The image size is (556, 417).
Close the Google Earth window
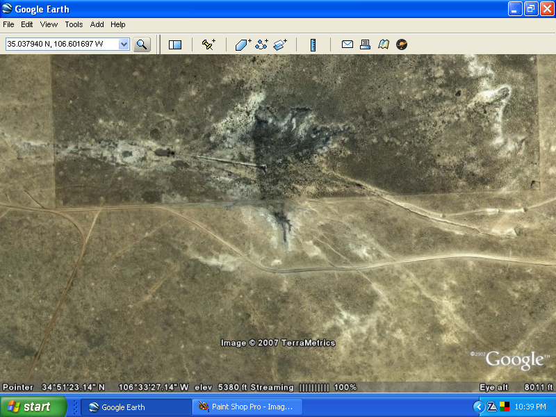tap(547, 9)
